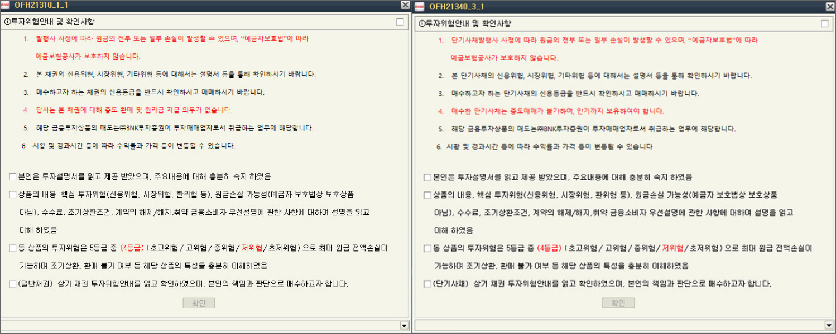The width and height of the screenshot is (836, 334).
Task: Check 동 상품의 투자위험은 5등급 box in OFH21340_3_1
Action: [427, 248]
